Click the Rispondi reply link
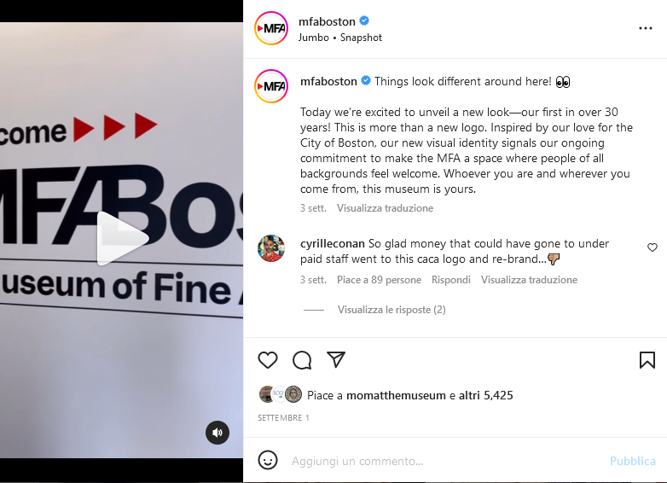This screenshot has width=667, height=483. pyautogui.click(x=451, y=280)
